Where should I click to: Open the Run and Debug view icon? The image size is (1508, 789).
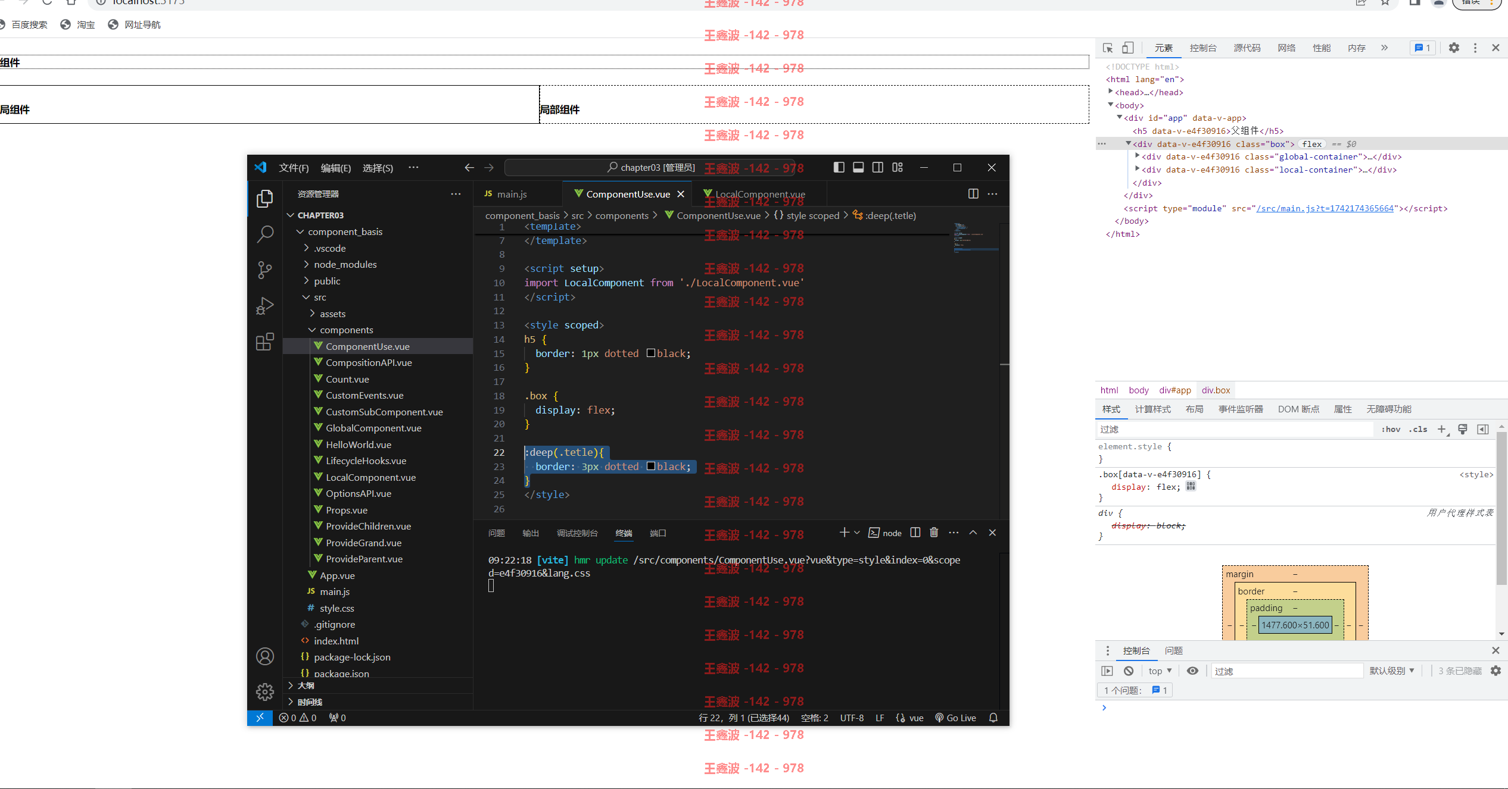pos(264,306)
